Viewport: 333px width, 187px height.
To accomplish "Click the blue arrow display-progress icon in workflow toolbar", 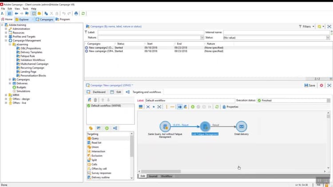I will (x=180, y=107).
